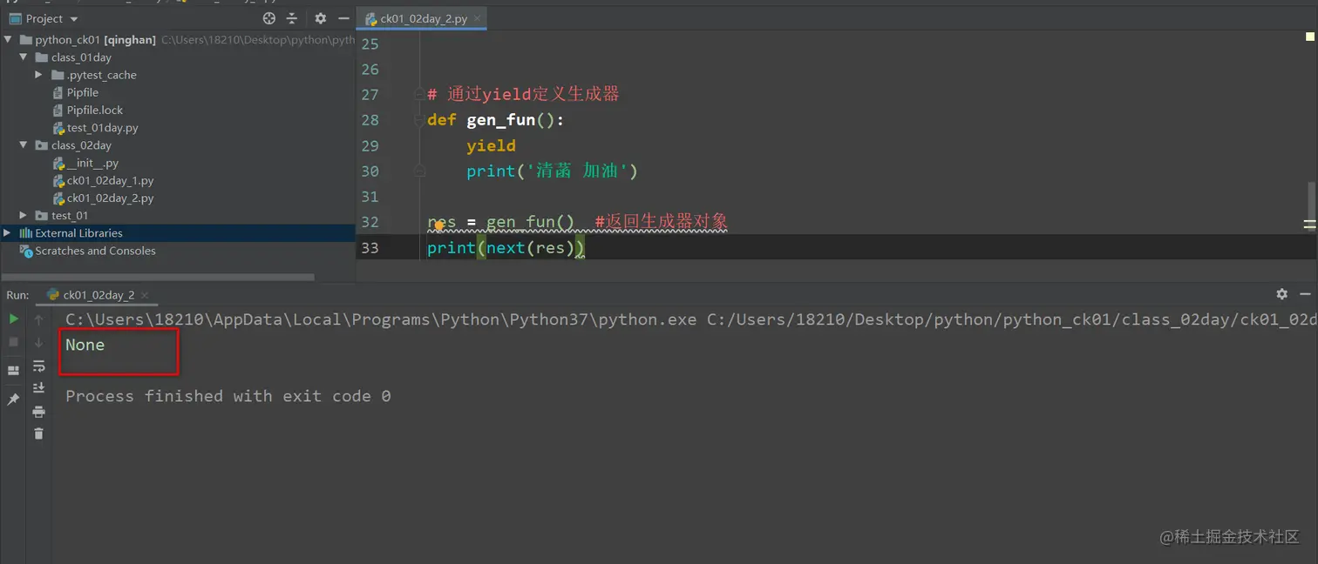Click the fold end marker at line 30
Screen dimensions: 1318x564
click(419, 171)
